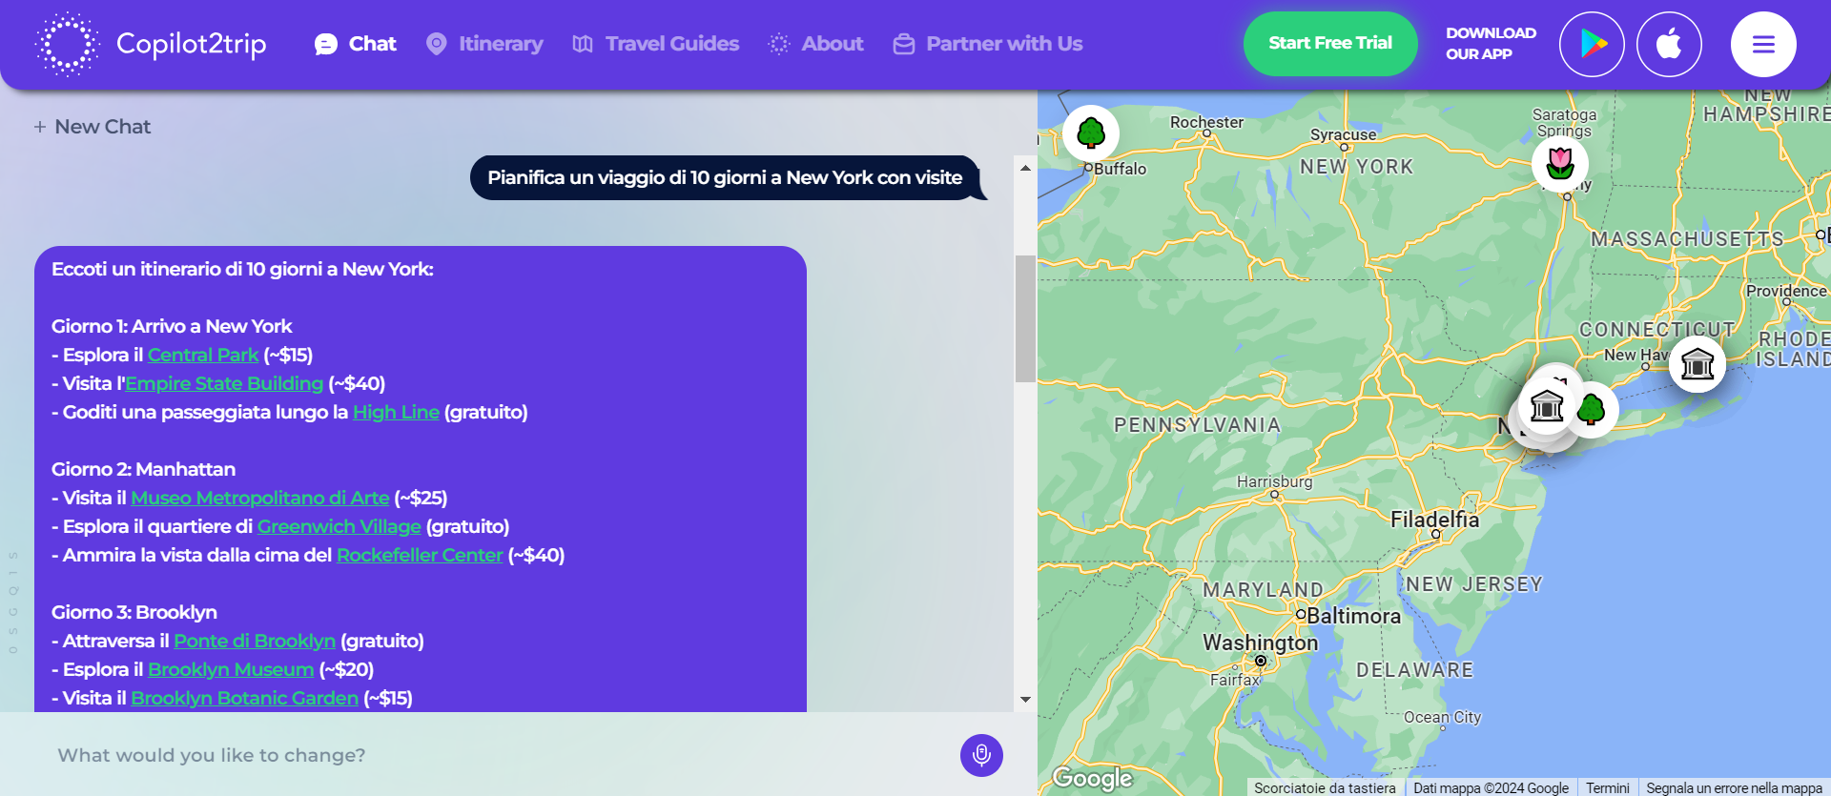Click the Copilot2trip logo
1831x796 pixels.
151,44
